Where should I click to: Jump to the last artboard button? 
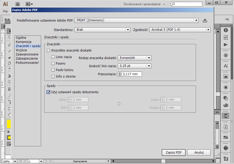[x=51, y=161]
